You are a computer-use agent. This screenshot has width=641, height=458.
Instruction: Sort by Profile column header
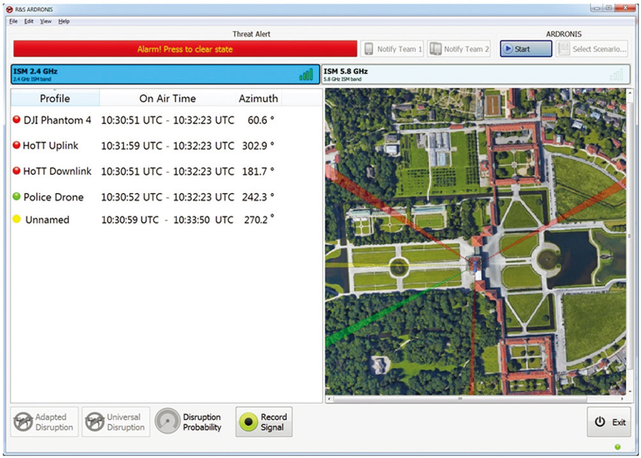55,98
